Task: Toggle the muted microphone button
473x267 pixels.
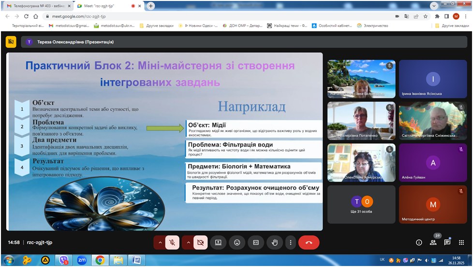Action: tap(173, 242)
